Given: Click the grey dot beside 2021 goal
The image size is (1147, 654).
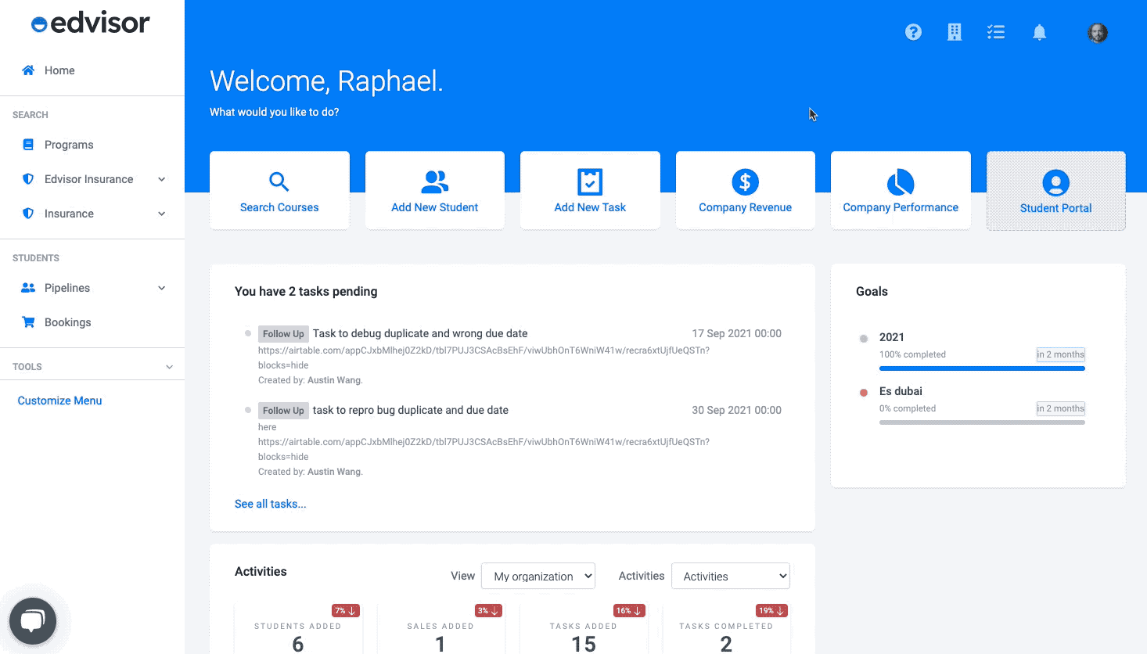Looking at the screenshot, I should pos(864,339).
